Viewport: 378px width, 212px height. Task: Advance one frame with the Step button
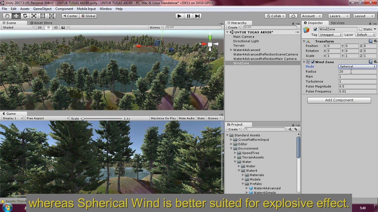[x=198, y=16]
